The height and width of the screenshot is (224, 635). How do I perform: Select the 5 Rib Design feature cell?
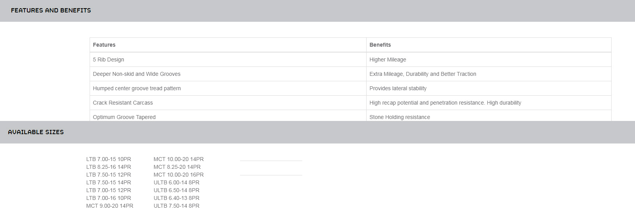[108, 60]
